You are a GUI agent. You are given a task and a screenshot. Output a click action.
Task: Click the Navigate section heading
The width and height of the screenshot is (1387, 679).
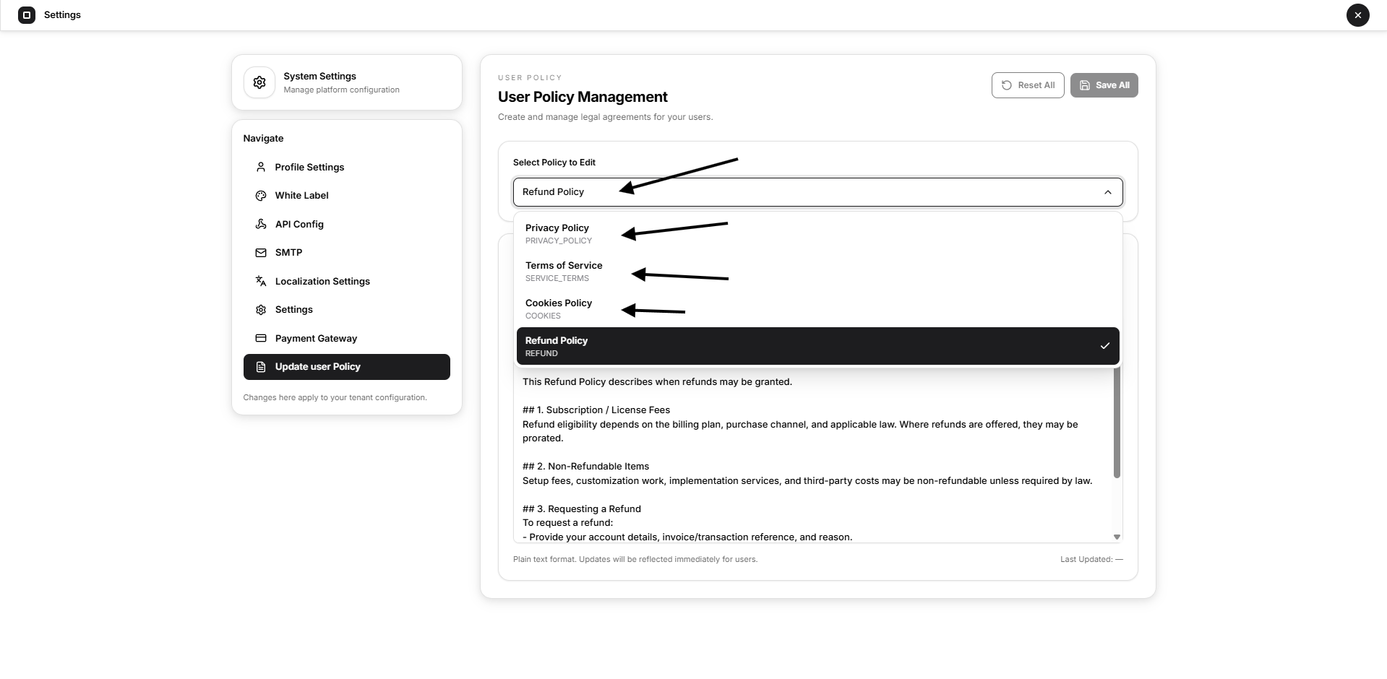[263, 138]
